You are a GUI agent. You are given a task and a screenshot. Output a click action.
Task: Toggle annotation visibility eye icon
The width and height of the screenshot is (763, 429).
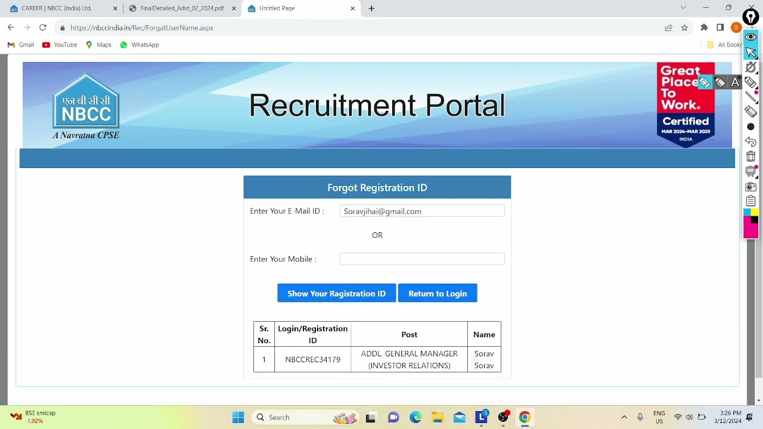click(750, 37)
